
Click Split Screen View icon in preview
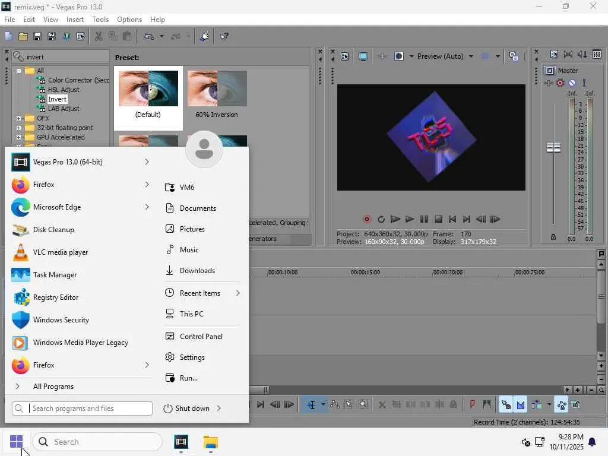[x=398, y=56]
